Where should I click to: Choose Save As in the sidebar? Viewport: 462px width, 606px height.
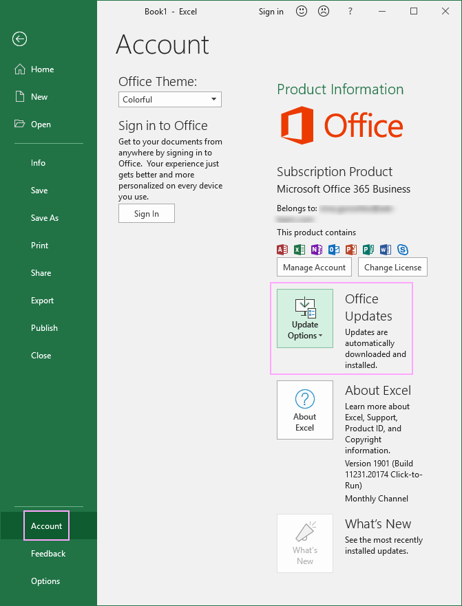click(45, 217)
